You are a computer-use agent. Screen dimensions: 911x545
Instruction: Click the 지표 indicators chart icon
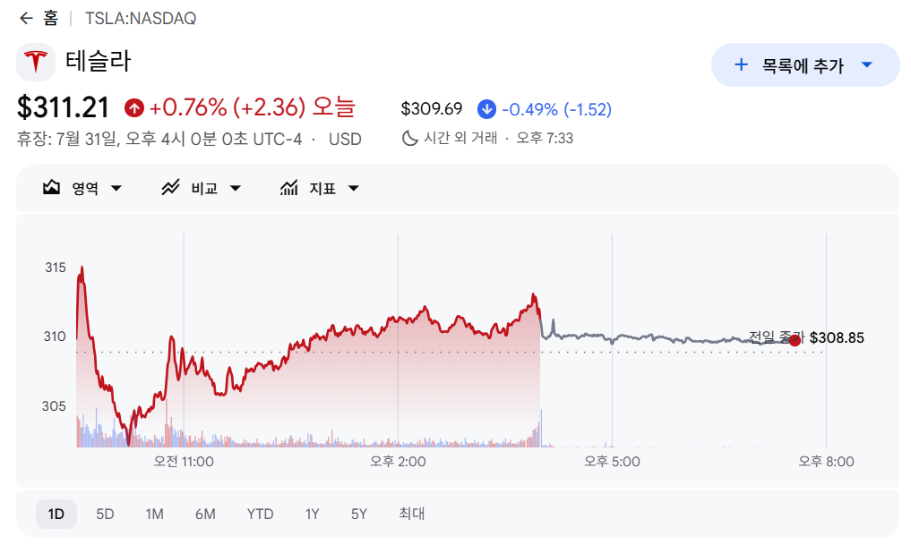(x=288, y=187)
